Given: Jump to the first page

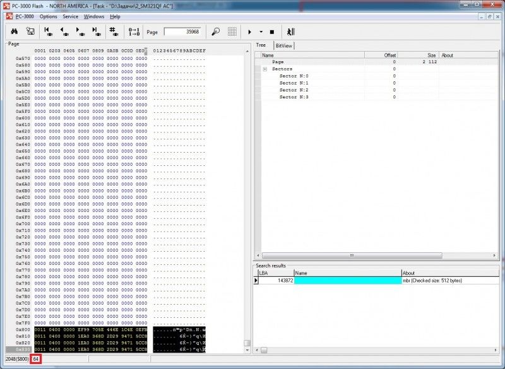Looking at the screenshot, I should pos(48,31).
